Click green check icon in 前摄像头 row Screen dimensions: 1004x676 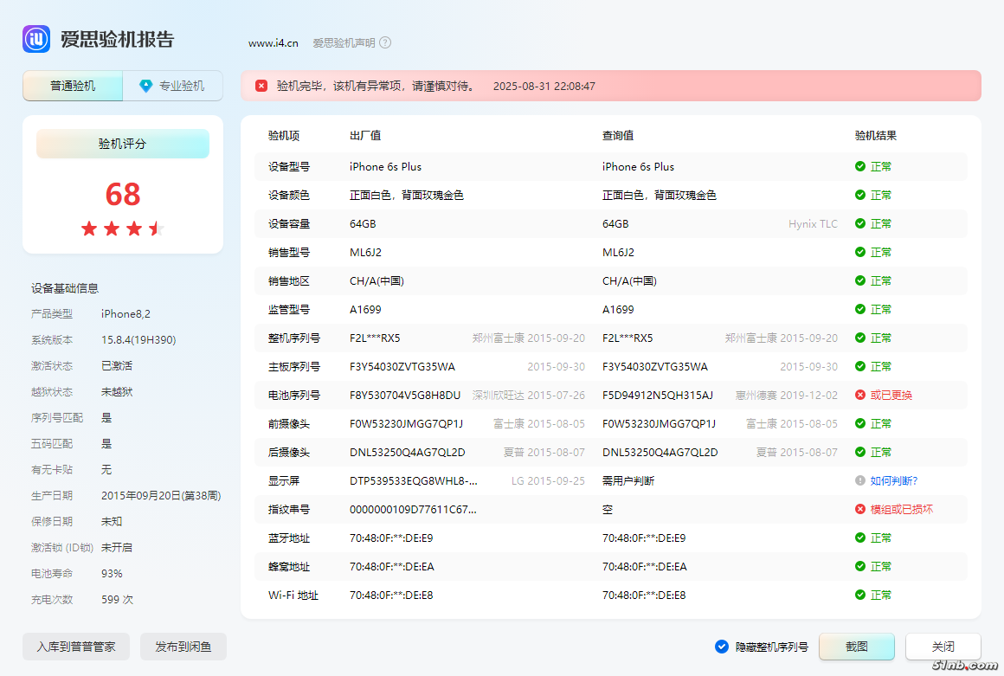pos(860,423)
